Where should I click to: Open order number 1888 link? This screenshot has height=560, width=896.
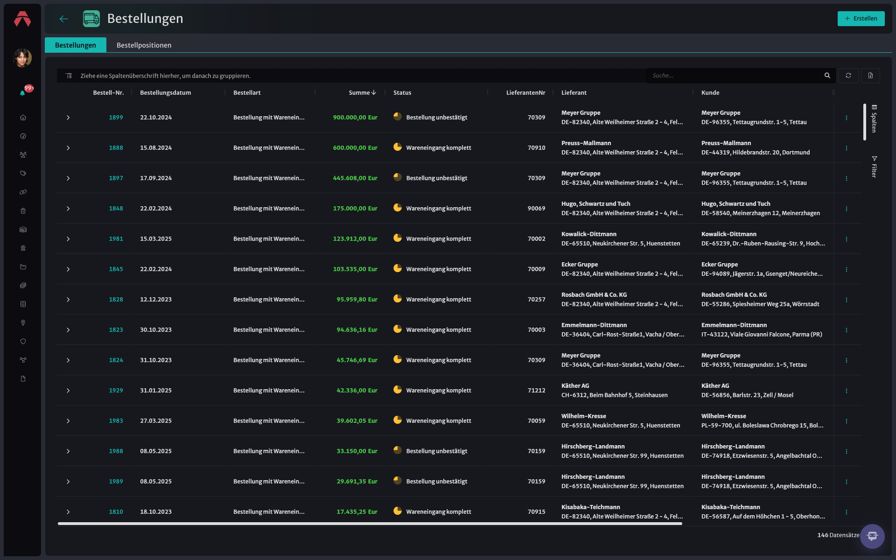(x=116, y=148)
